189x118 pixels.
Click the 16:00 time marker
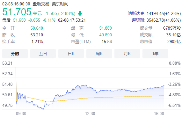tap(159, 114)
